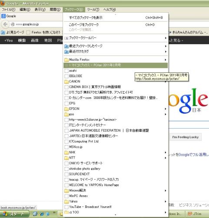
Task: Open the Winows解決 bookmark folder
Action: tap(116, 191)
